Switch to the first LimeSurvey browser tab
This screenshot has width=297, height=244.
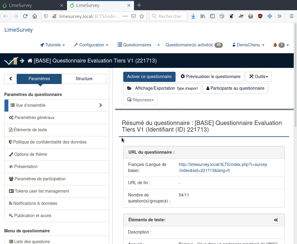click(32, 5)
